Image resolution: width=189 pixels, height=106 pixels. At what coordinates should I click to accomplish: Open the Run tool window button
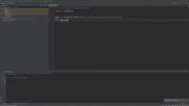click(x=10, y=104)
